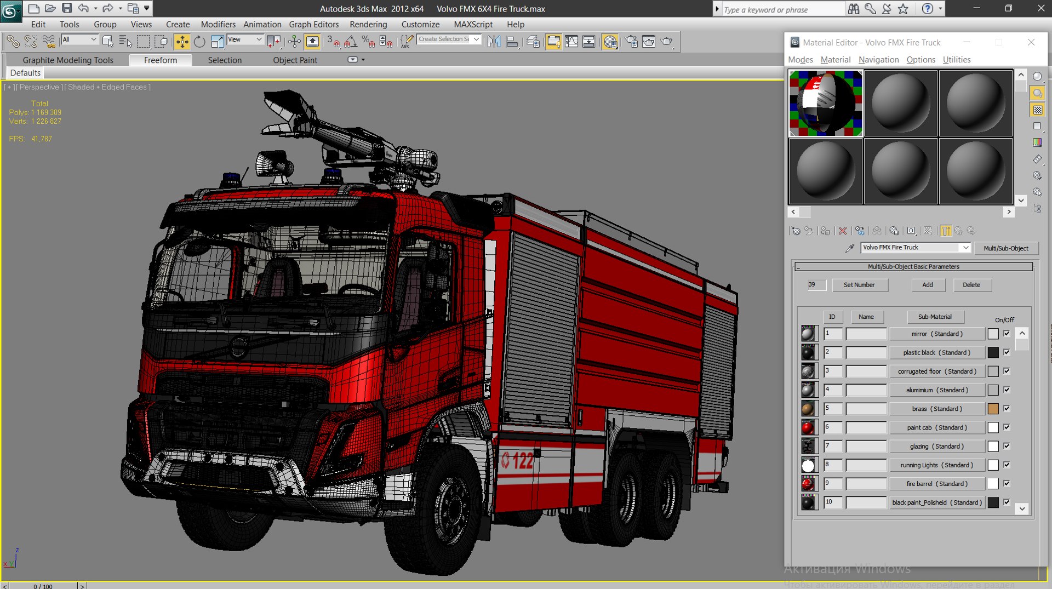Select the Link tool in main toolbar

(x=13, y=42)
